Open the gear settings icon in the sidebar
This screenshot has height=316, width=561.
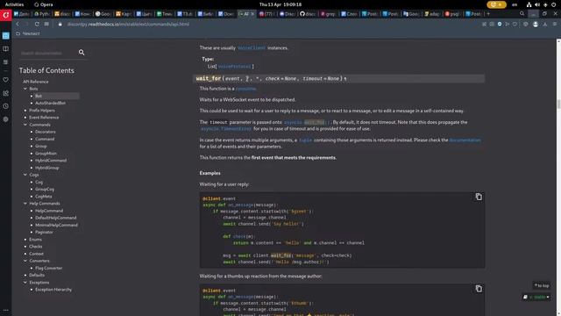[6, 119]
